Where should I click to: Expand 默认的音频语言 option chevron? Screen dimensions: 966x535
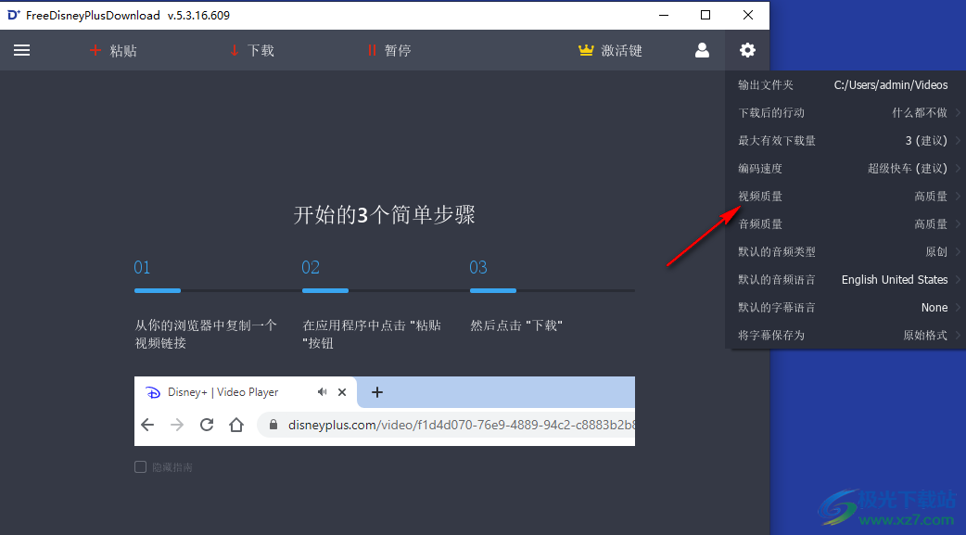tap(958, 279)
